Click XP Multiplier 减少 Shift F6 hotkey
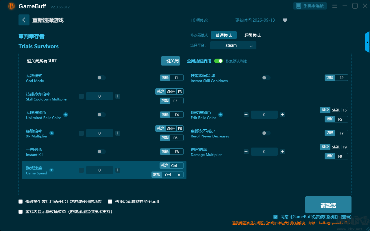This screenshot has width=370, height=231. pyautogui.click(x=169, y=128)
